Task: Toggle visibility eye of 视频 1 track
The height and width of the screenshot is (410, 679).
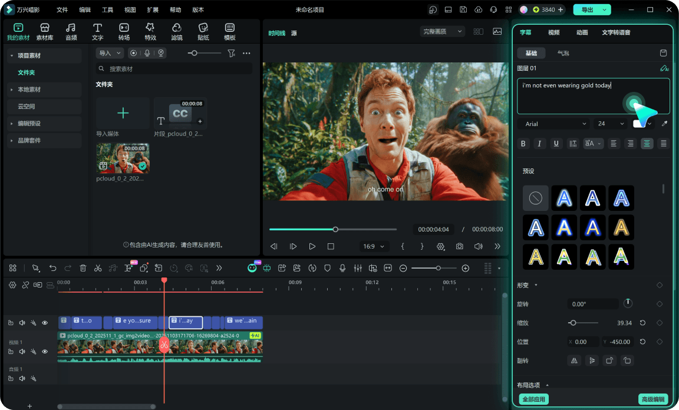Action: click(x=45, y=352)
